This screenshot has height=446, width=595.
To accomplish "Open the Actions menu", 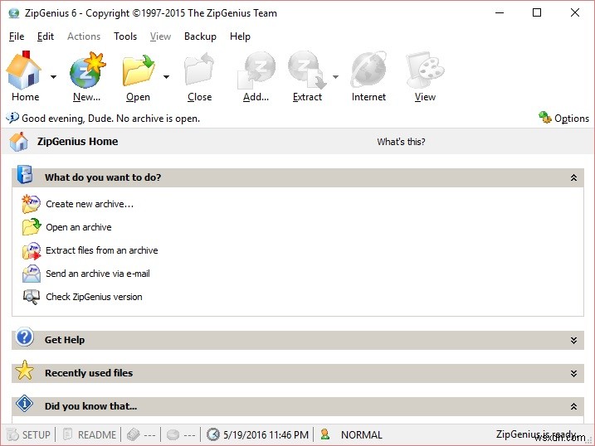I will (x=84, y=36).
